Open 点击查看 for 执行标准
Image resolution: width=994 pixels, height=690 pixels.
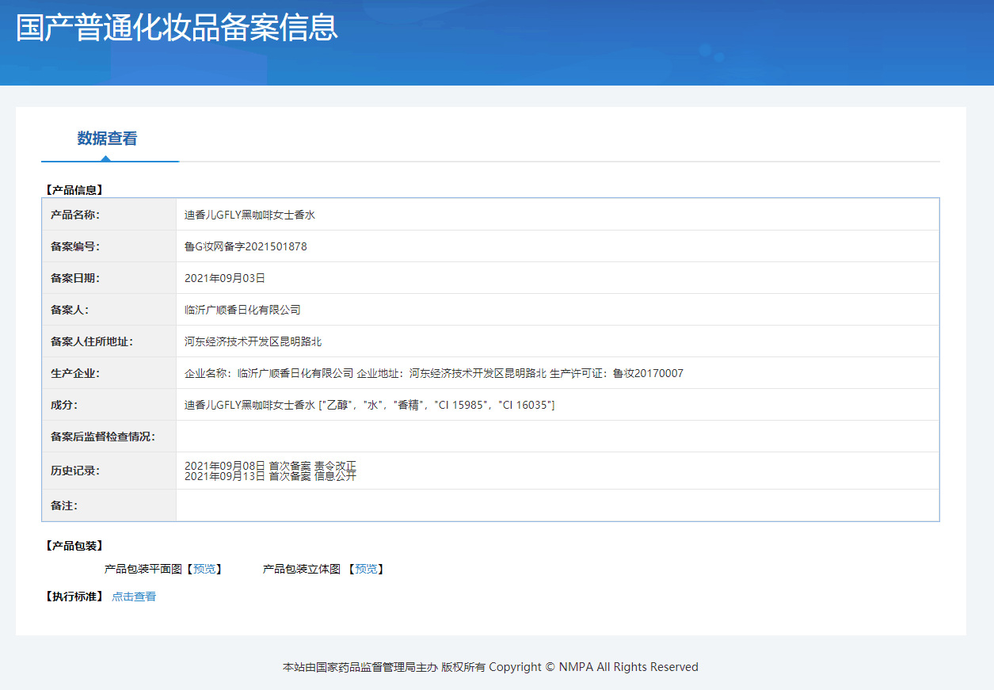coord(134,597)
